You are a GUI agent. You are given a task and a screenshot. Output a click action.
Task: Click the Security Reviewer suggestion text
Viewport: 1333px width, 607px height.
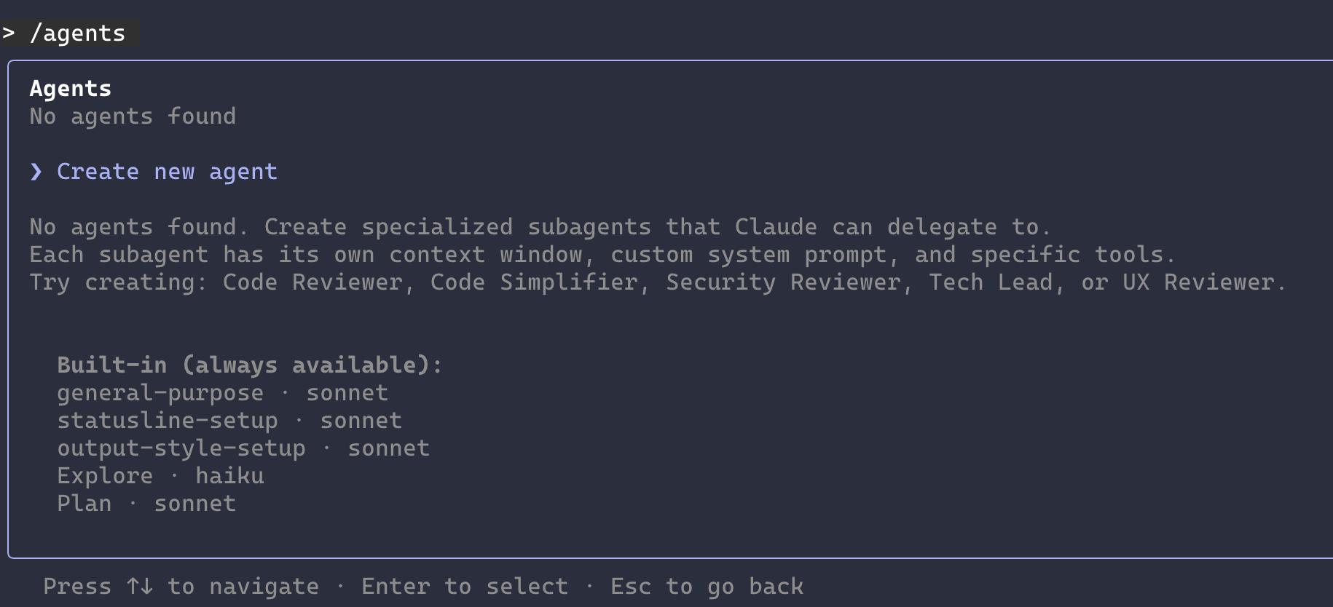(x=784, y=282)
